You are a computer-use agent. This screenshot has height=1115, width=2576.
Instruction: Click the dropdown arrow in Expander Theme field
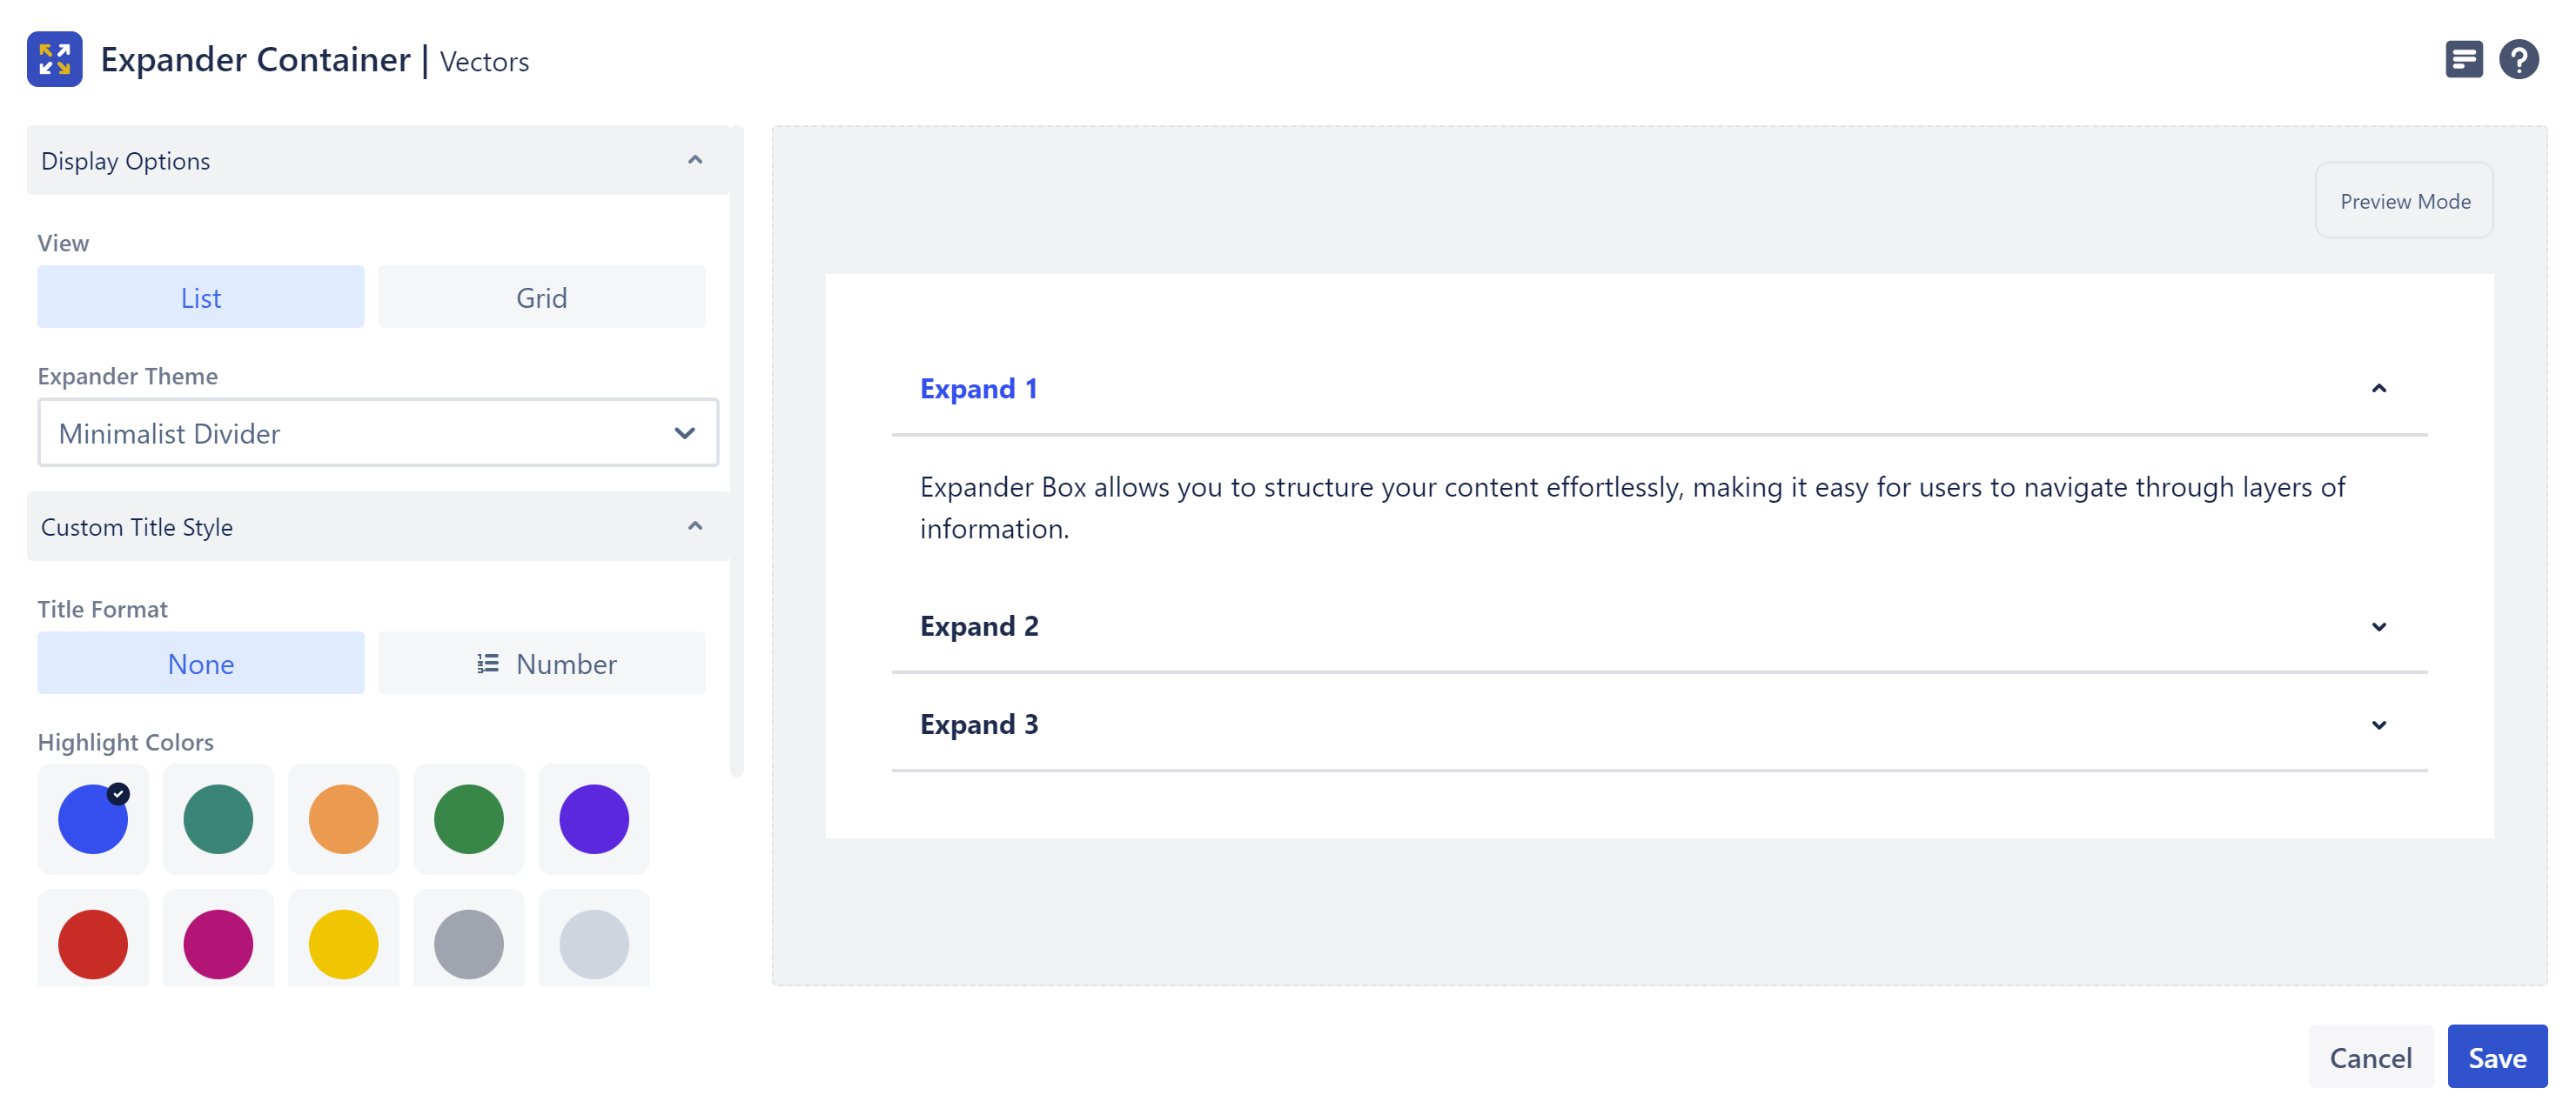tap(684, 432)
